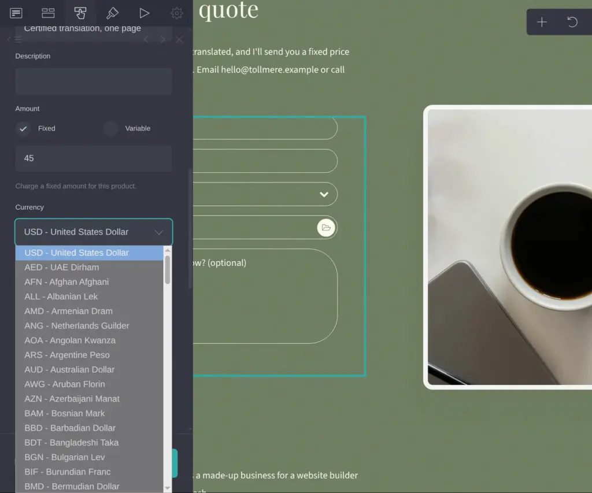Select AOA - Angolan Kwanza
Viewport: 592px width, 493px height.
tap(89, 340)
